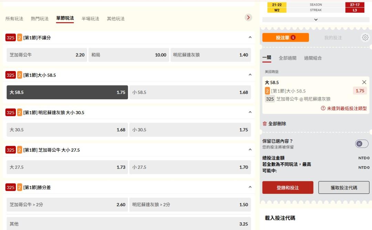The image size is (372, 230).
Task: Click the trash icon to delete all bets
Action: point(265,123)
